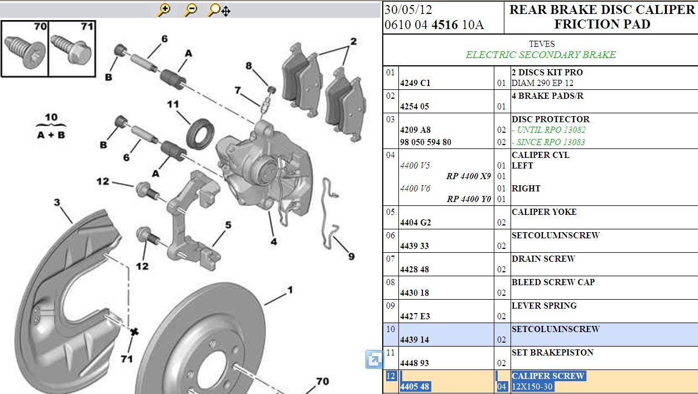698x394 pixels.
Task: Click part number 98 050 594 80
Action: [426, 142]
